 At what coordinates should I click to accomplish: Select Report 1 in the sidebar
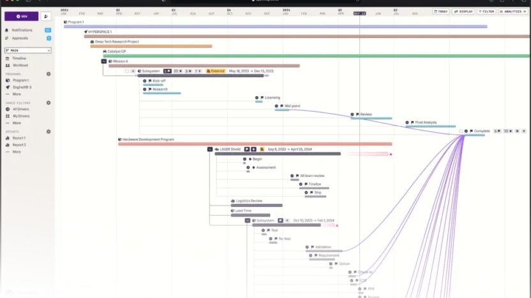(19, 138)
